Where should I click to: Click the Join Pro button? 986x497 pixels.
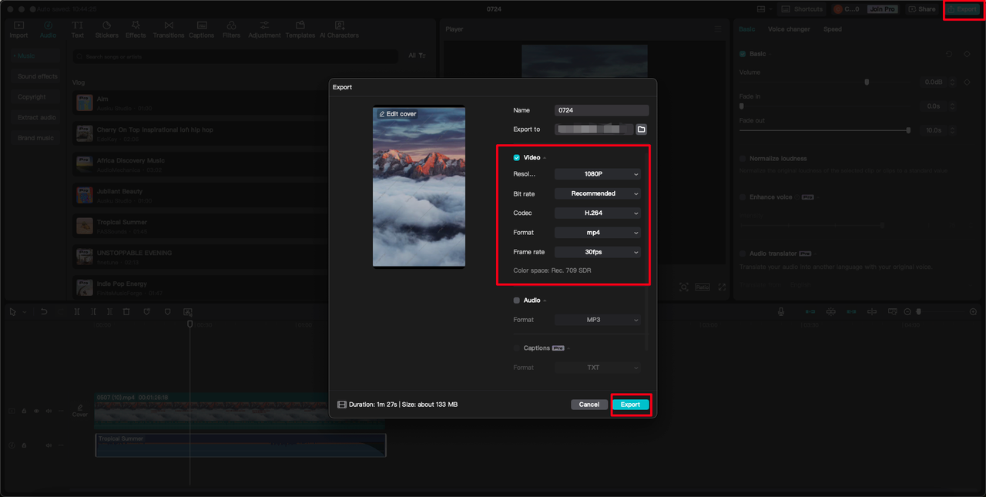(x=882, y=9)
